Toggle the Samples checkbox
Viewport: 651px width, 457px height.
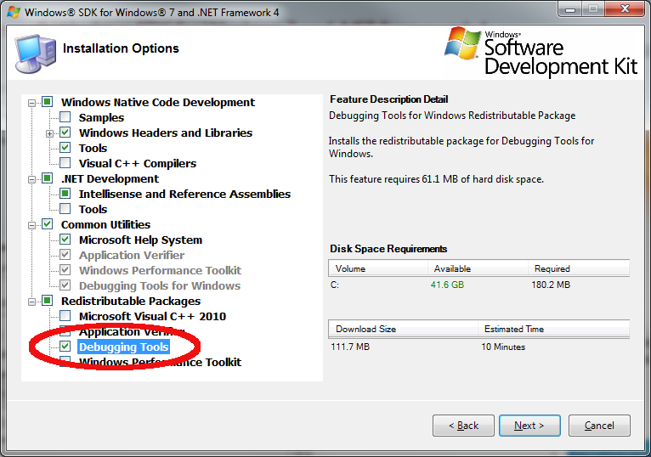click(x=65, y=118)
